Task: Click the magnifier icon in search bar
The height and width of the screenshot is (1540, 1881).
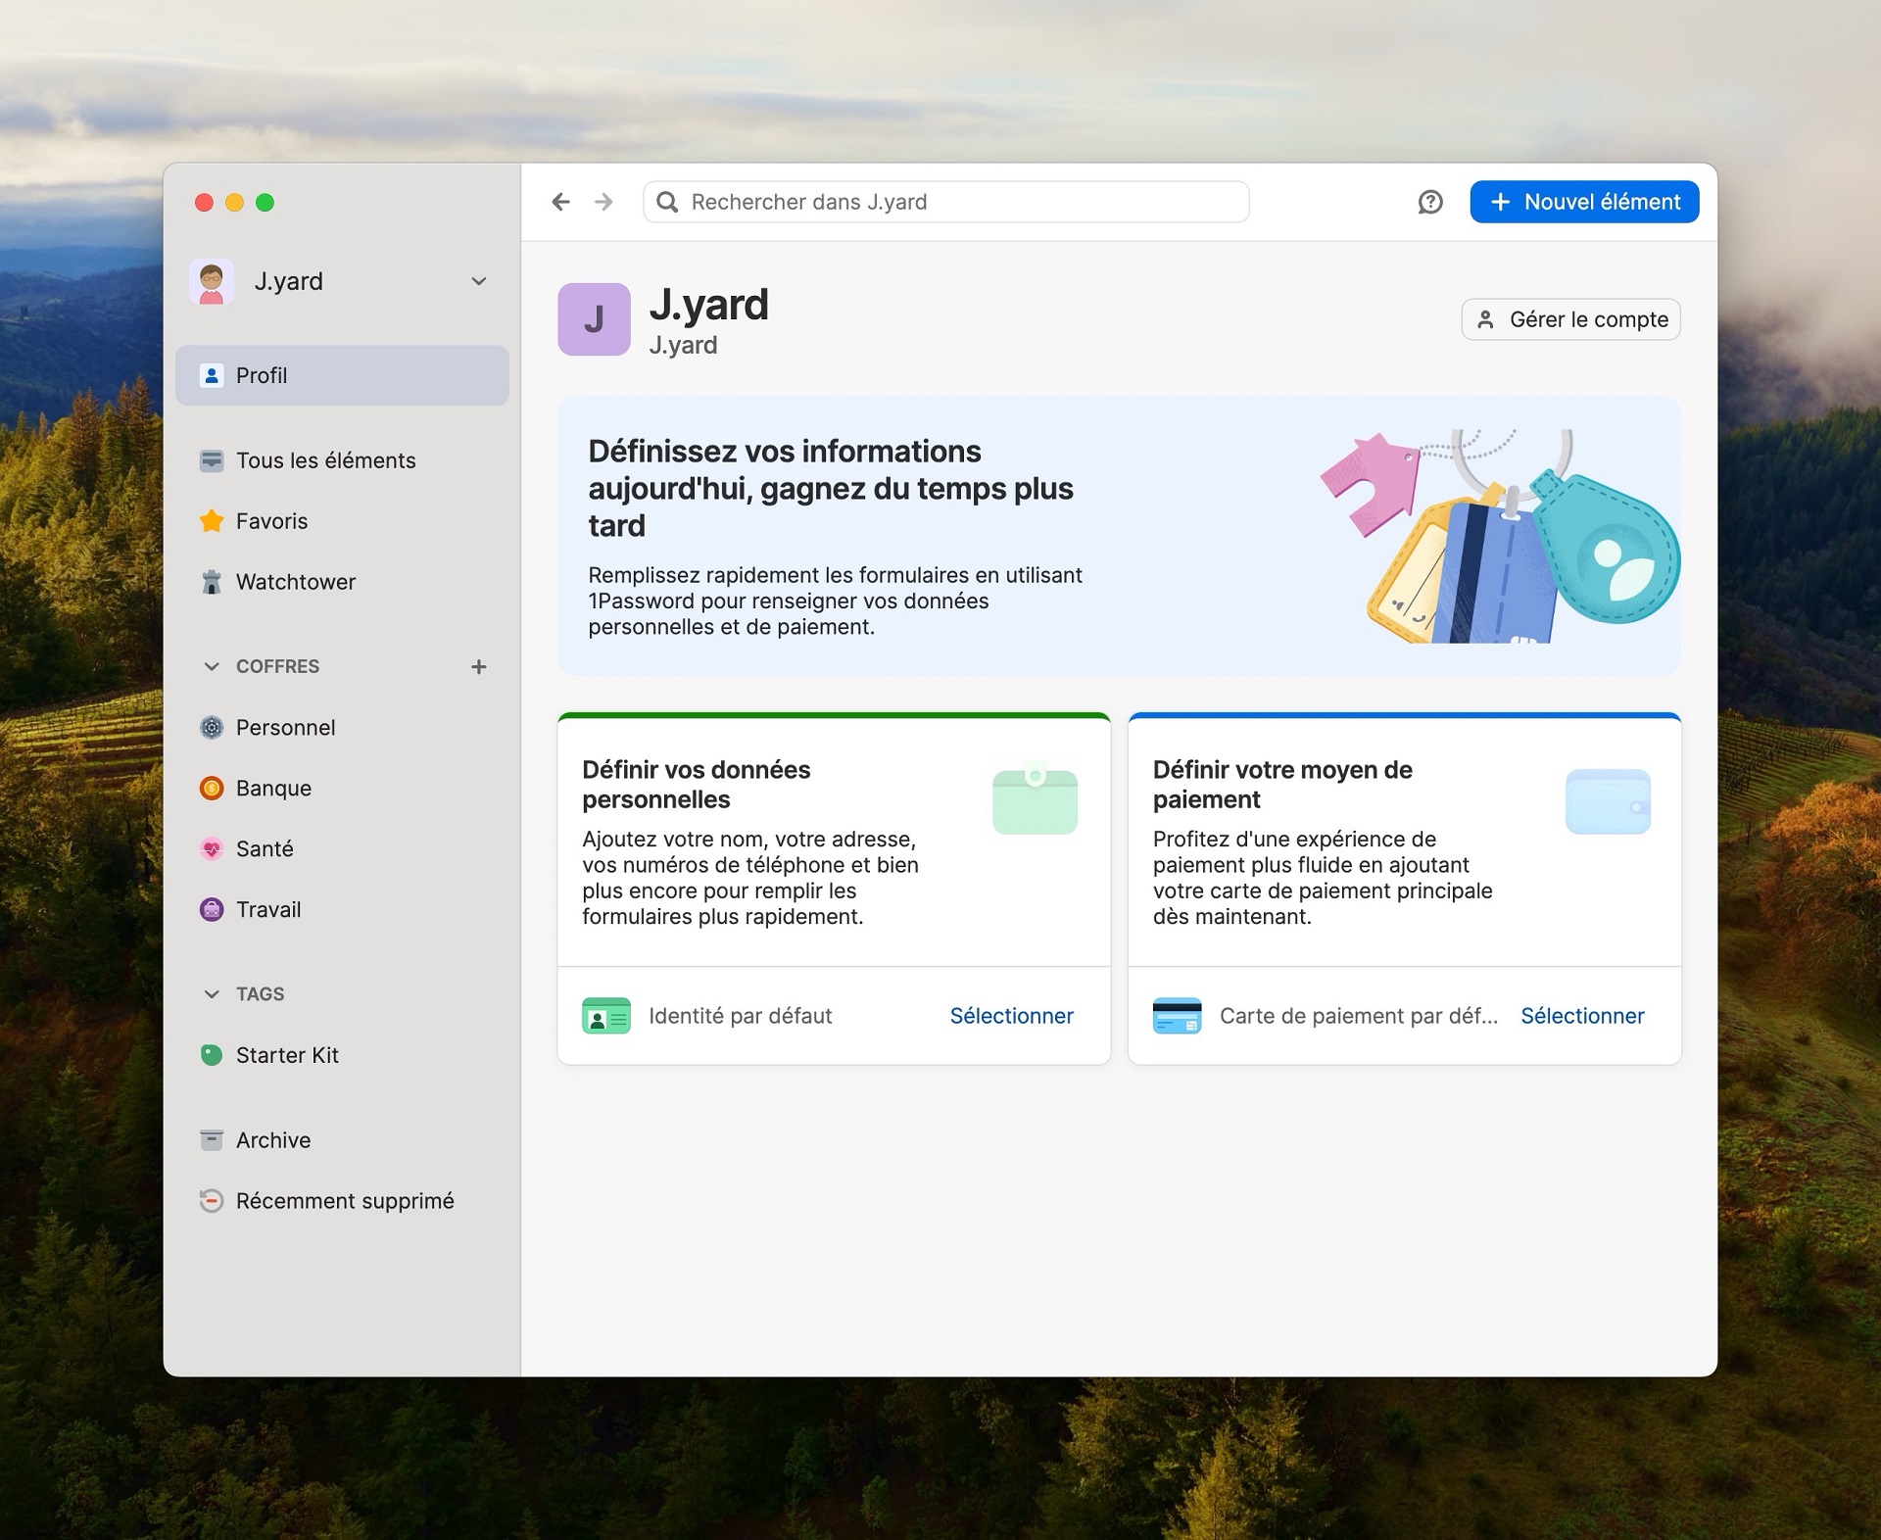Action: (667, 202)
